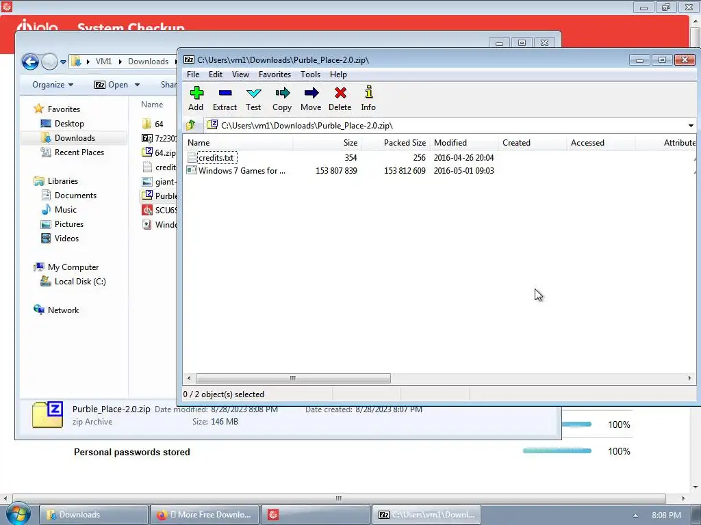Screen dimensions: 701x525
Task: Sort 7-Zip list by Name column
Action: click(238, 143)
